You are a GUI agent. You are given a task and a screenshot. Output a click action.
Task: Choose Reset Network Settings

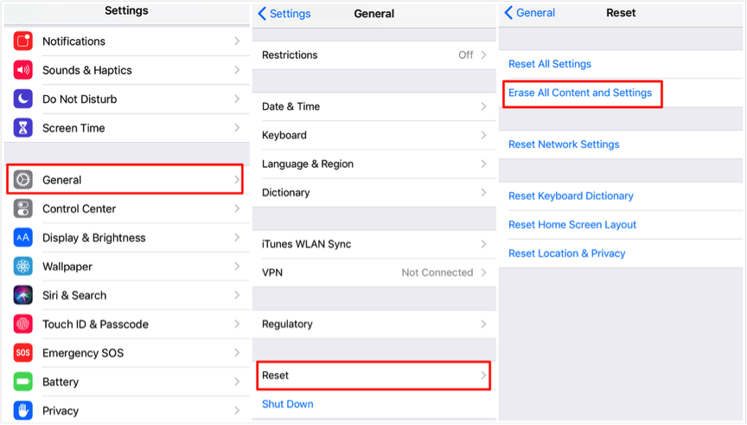[564, 145]
